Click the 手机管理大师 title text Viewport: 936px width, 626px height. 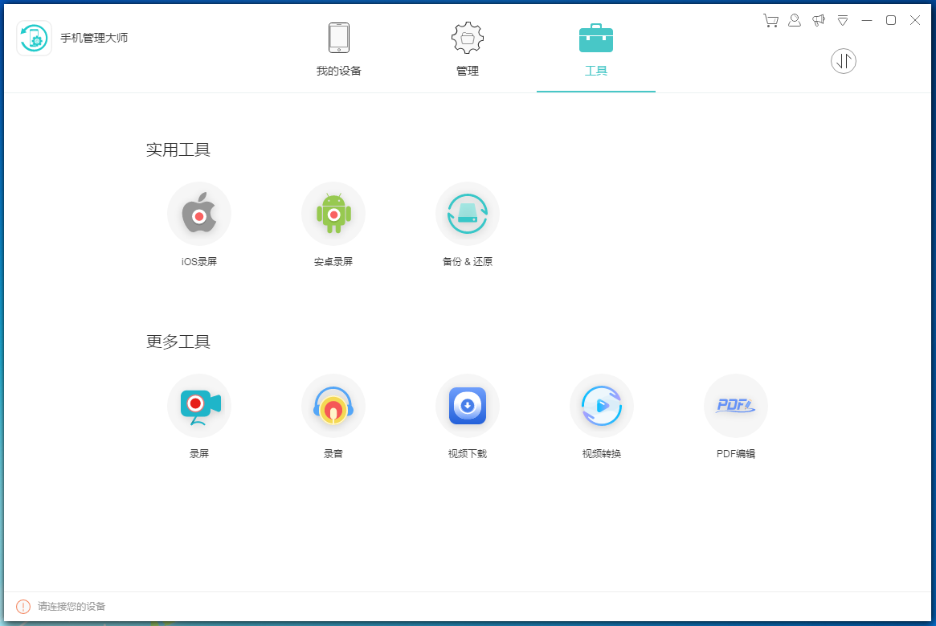94,39
